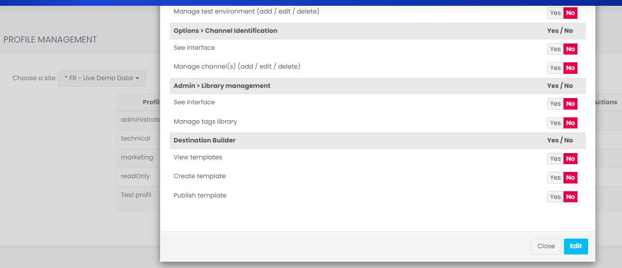This screenshot has height=268, width=622.
Task: Enable Publish template by clicking Yes
Action: [555, 197]
